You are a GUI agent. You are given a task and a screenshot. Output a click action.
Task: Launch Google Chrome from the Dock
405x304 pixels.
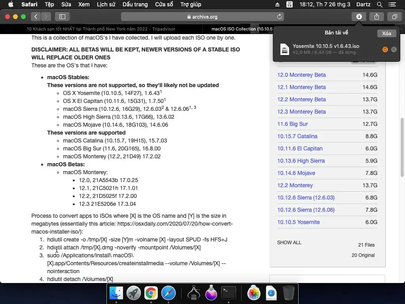[151, 293]
